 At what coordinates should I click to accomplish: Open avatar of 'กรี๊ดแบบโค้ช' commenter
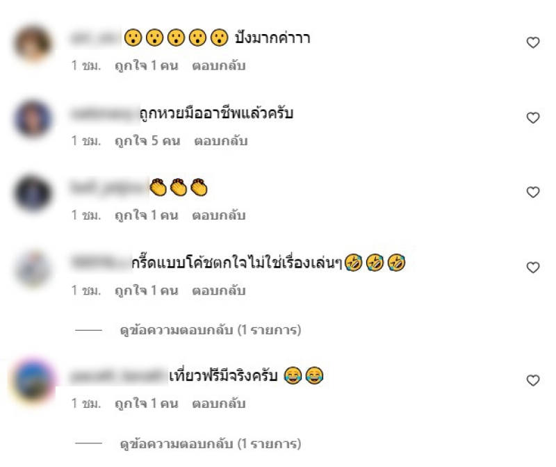pyautogui.click(x=33, y=268)
